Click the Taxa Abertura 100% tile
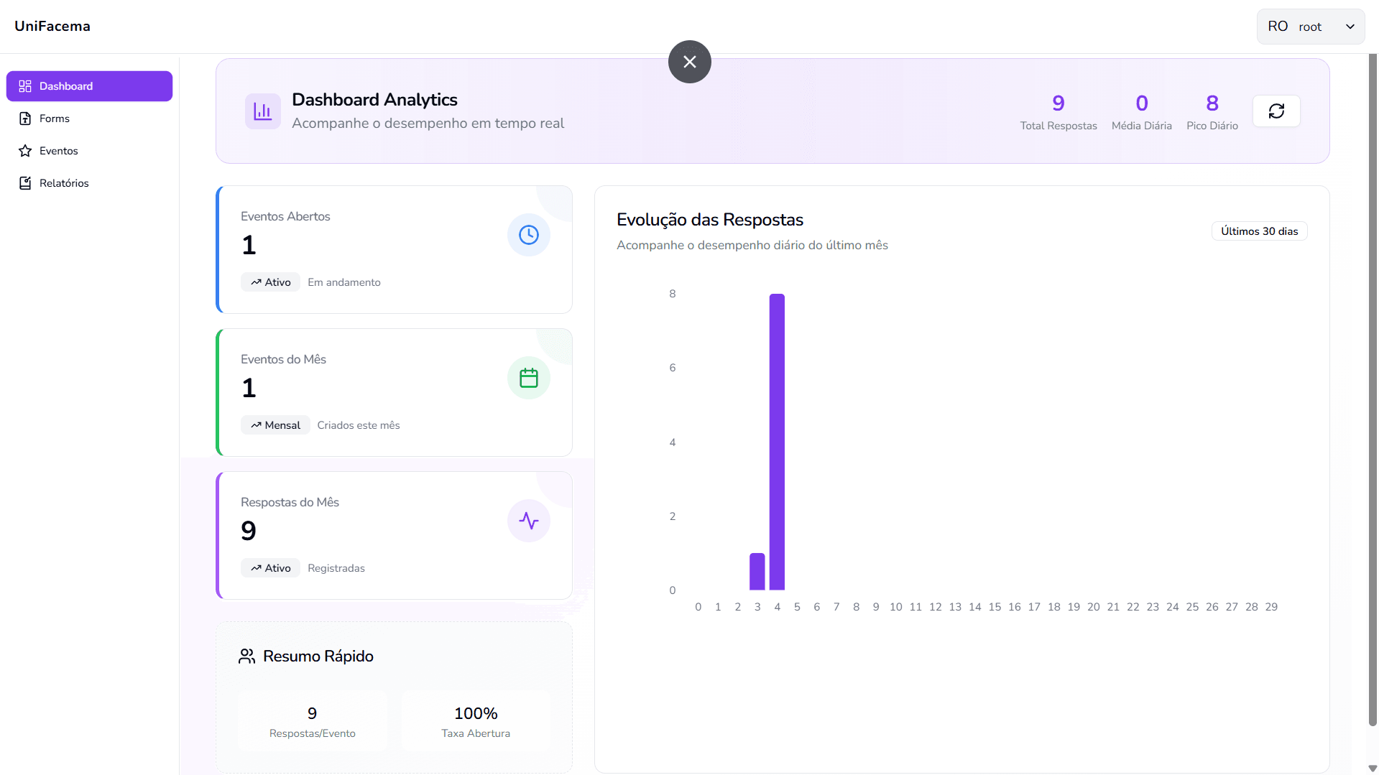1379x775 pixels. point(475,721)
